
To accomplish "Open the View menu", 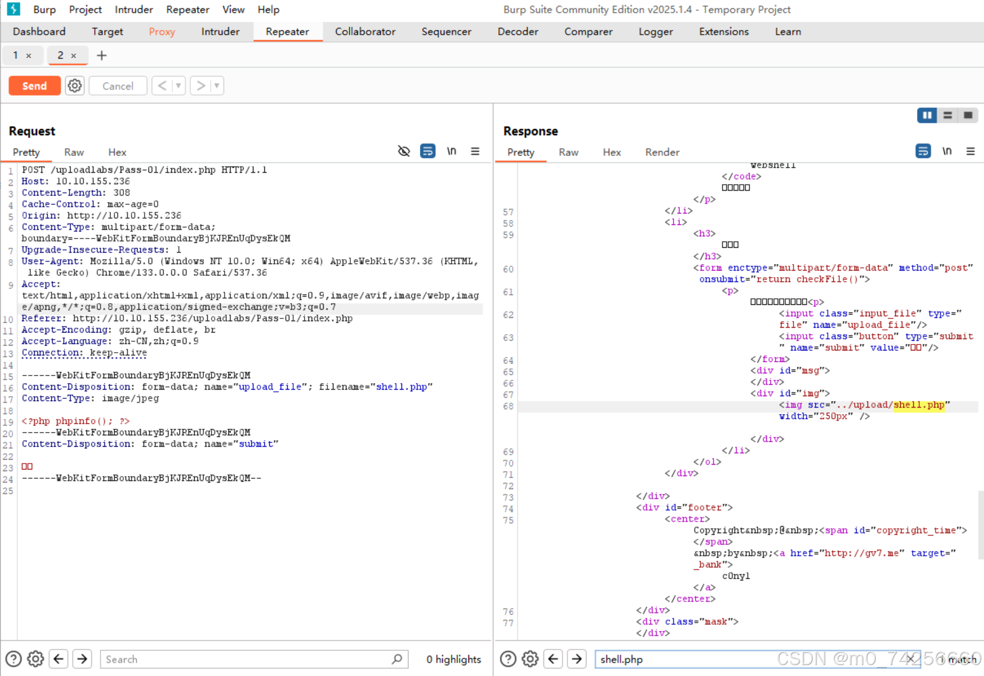I will pyautogui.click(x=233, y=9).
